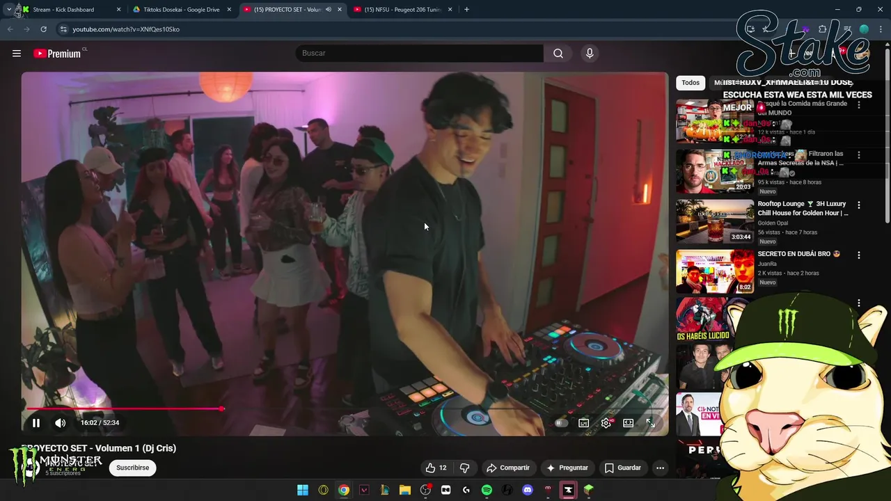Open the JuanRa channel name
Screen dimensions: 891x501
click(767, 264)
